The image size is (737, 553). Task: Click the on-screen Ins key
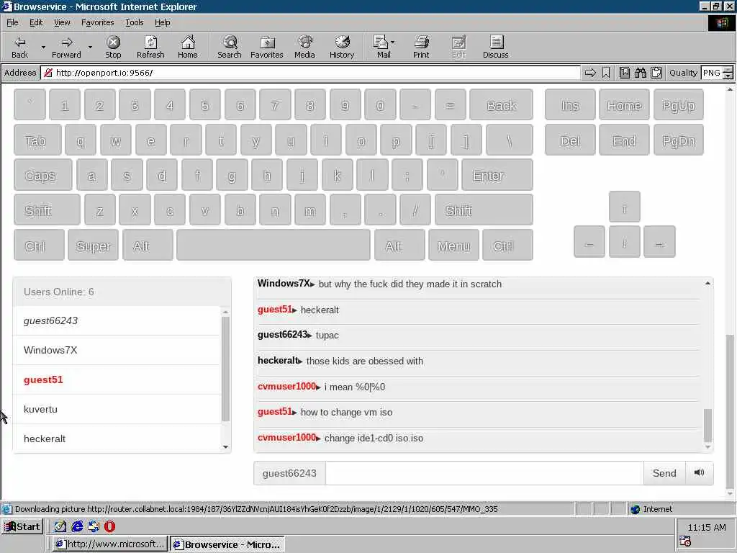tap(570, 104)
